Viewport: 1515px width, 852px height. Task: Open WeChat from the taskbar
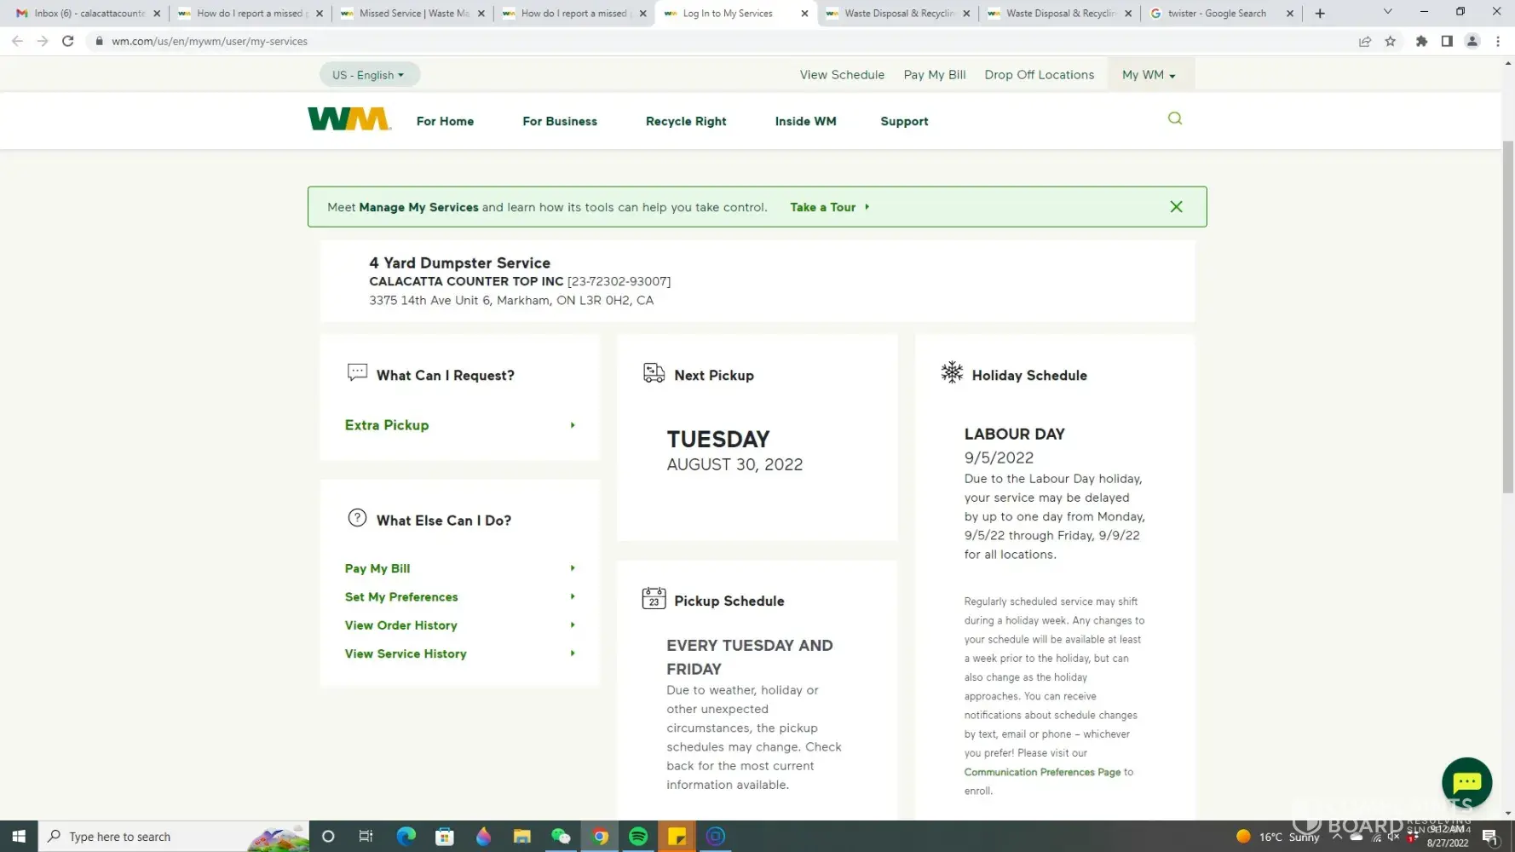pos(561,837)
